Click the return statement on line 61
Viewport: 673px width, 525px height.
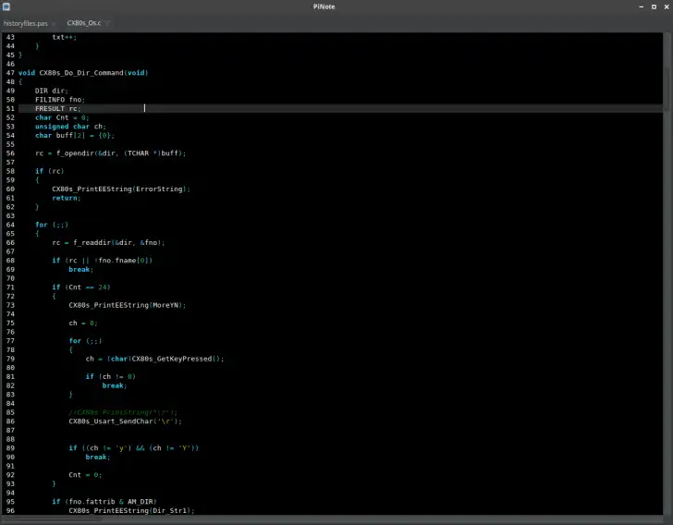tap(65, 198)
